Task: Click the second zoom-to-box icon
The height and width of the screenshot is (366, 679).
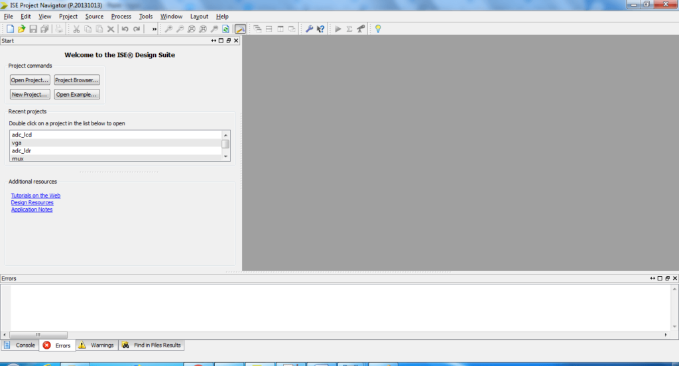Action: 203,29
